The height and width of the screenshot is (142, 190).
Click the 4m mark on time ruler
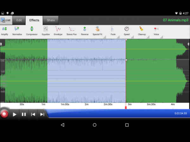173,104
